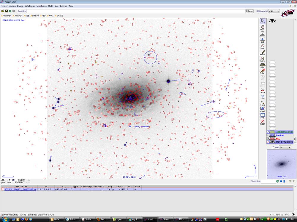The width and height of the screenshot is (297, 222).
Task: Click the stack vertical scrollbar handle
Action: 295,139
